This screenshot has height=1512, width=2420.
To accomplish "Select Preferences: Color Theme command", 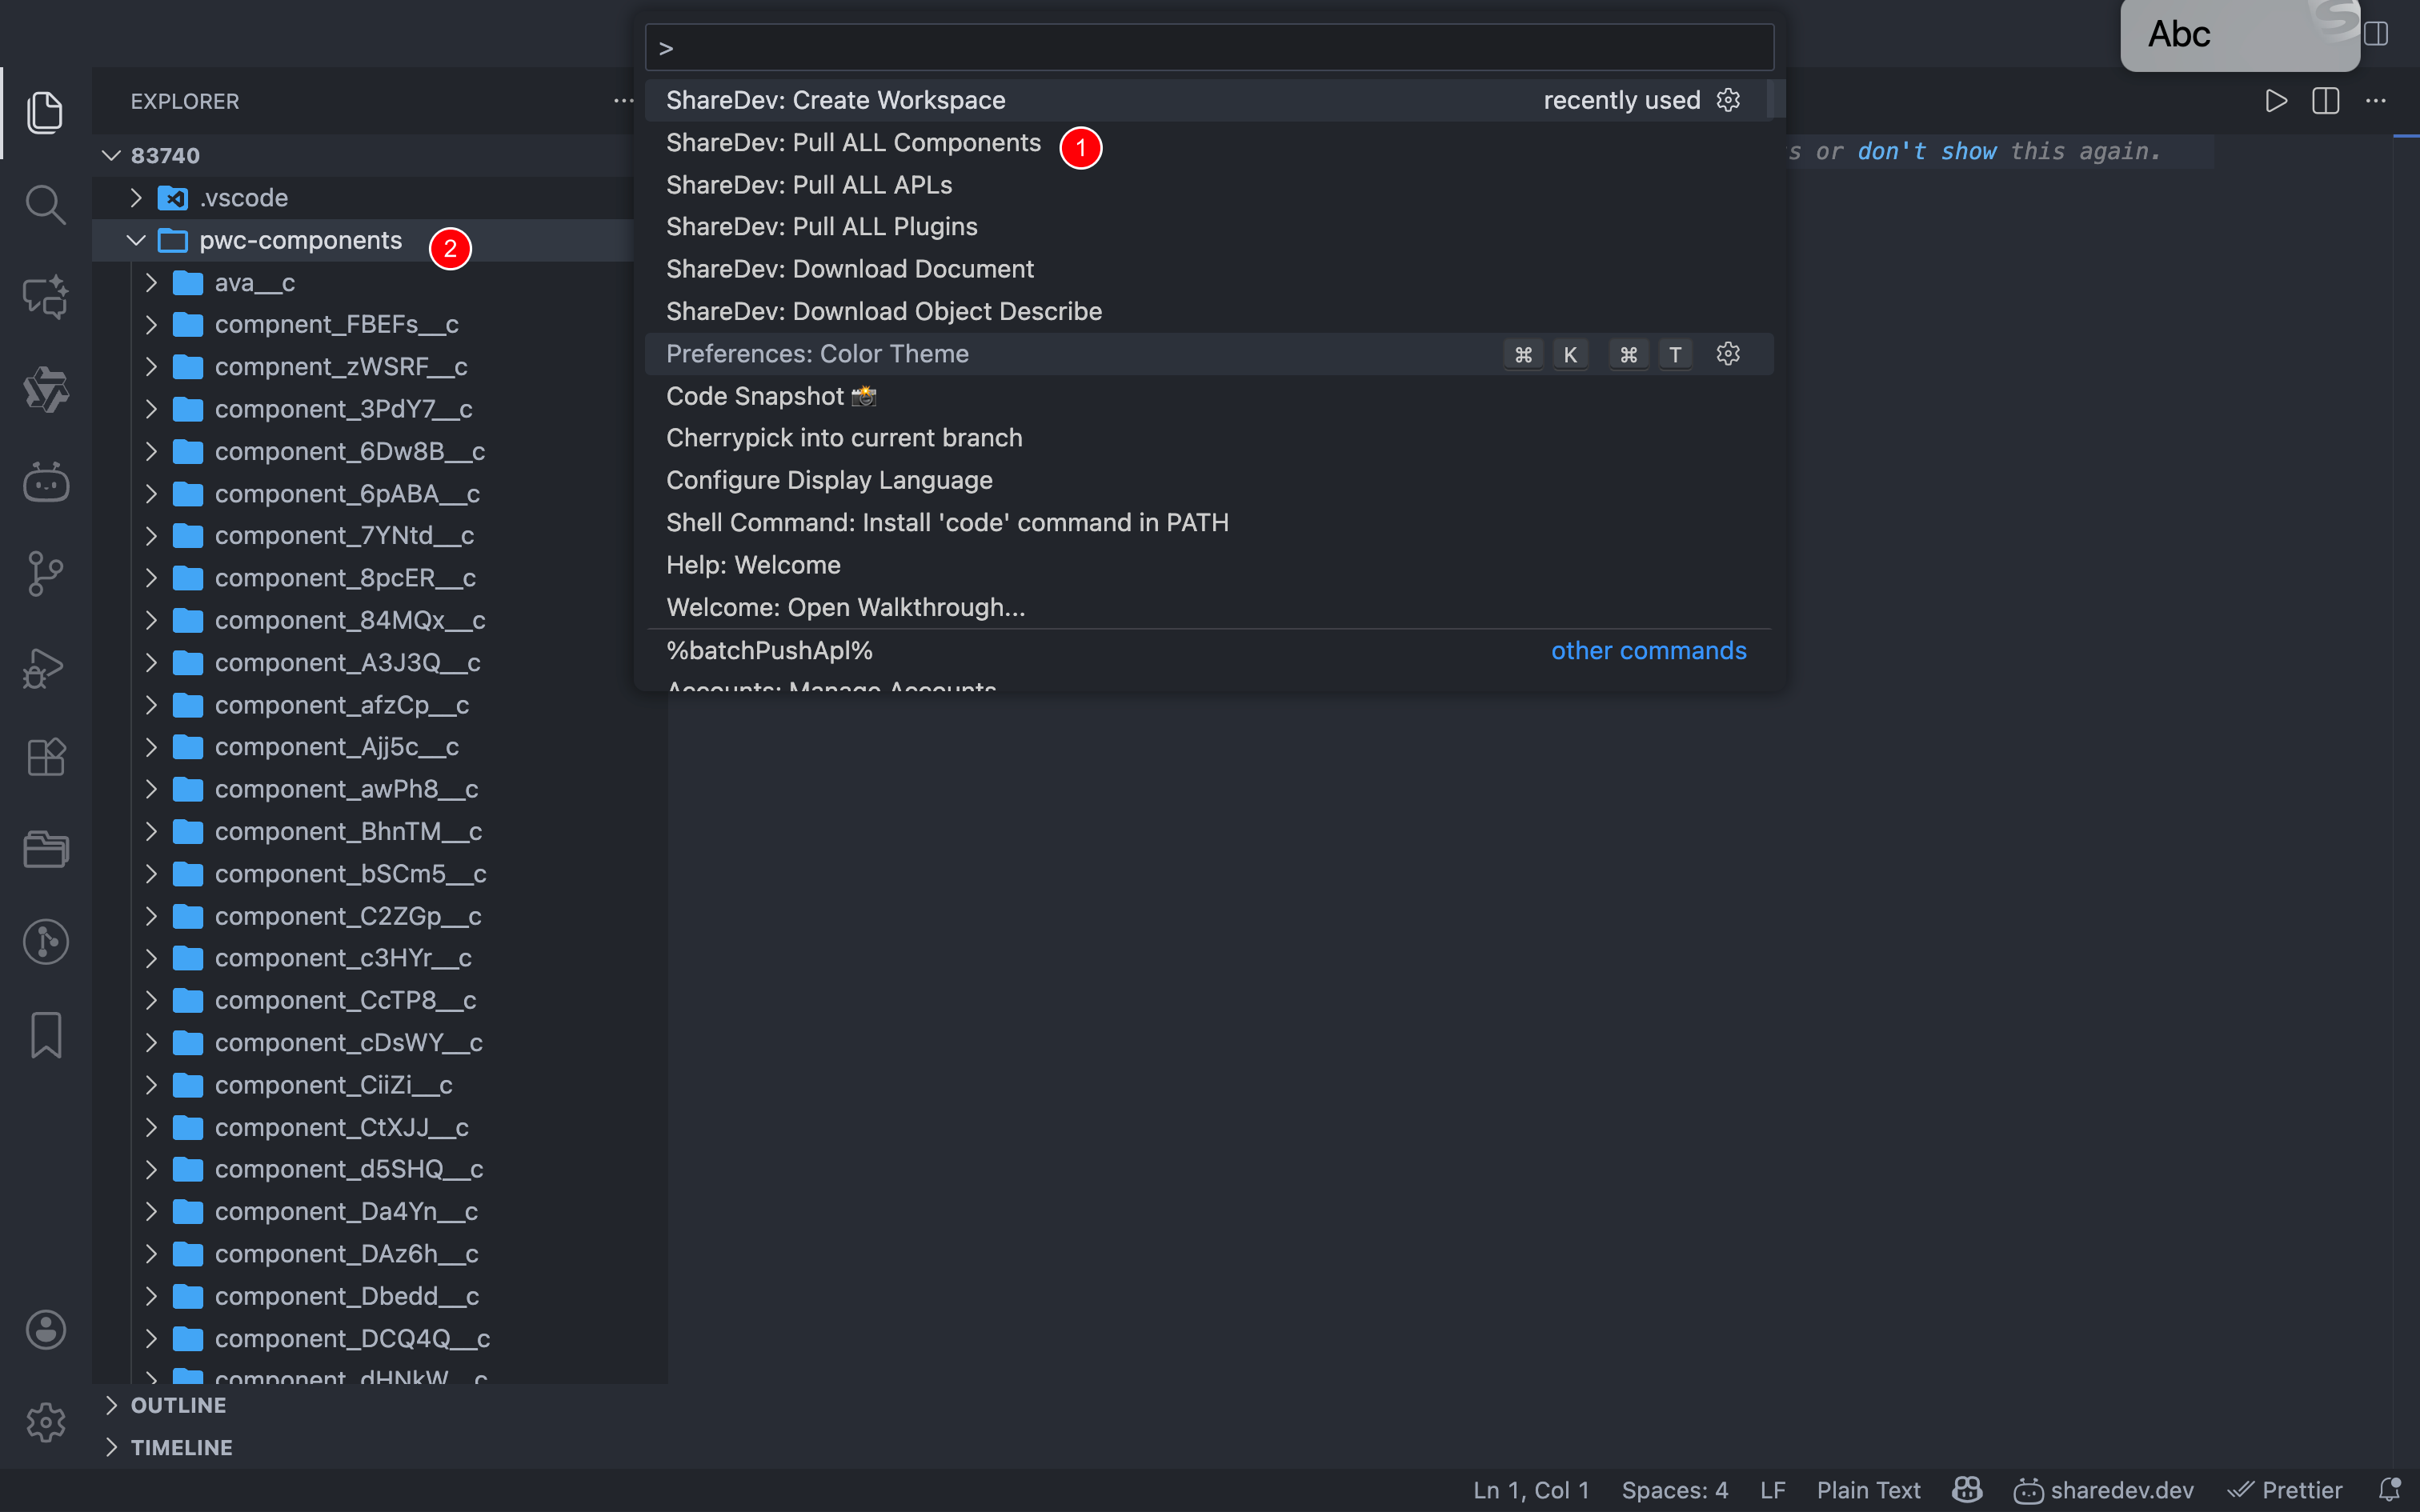I will click(817, 354).
